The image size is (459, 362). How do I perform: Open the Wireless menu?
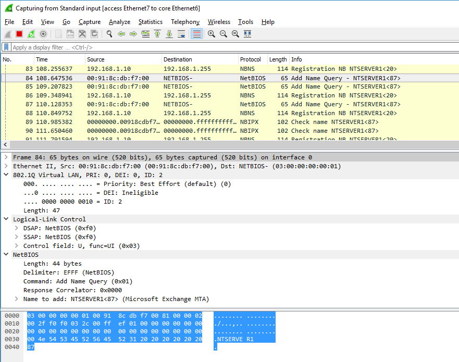(219, 22)
